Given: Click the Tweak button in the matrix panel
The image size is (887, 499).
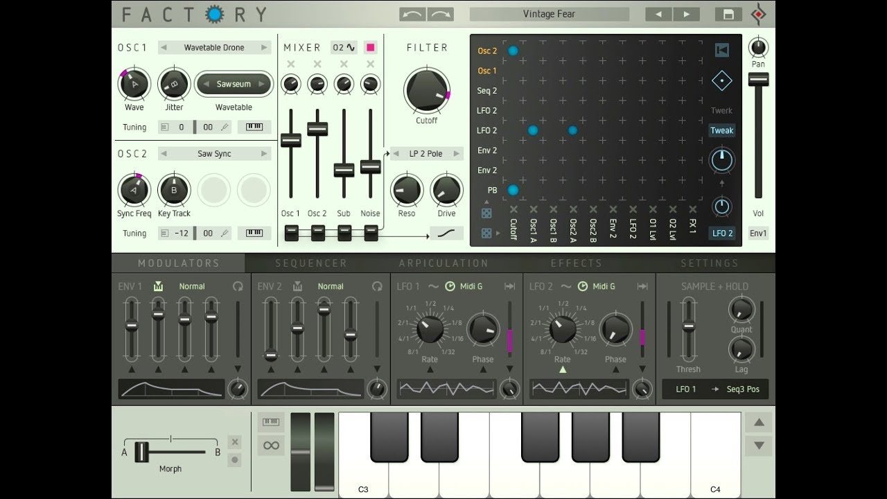Looking at the screenshot, I should (722, 130).
